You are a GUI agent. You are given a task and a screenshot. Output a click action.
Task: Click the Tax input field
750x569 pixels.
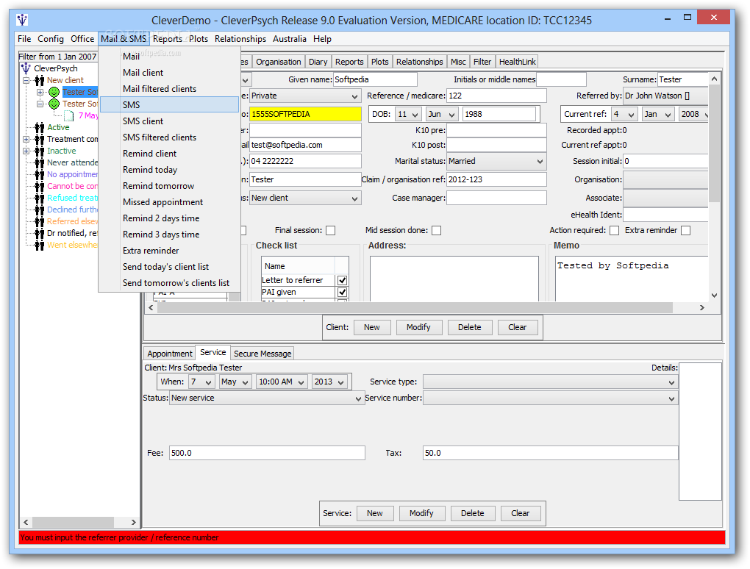tap(550, 453)
